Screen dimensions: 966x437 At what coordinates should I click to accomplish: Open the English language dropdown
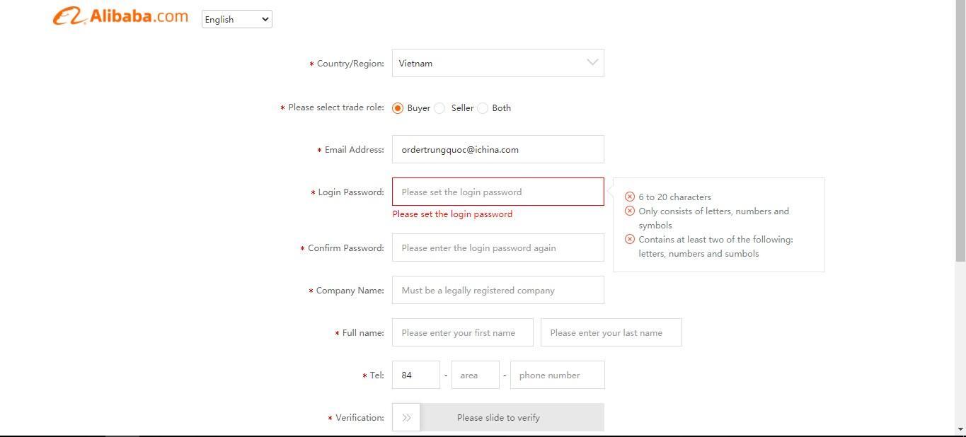point(237,19)
